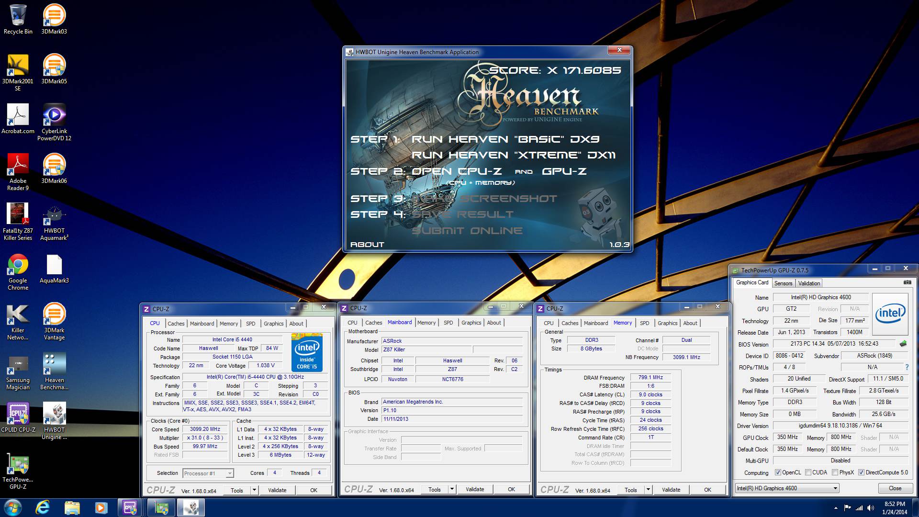The height and width of the screenshot is (517, 919).
Task: Launch CPUID CPU-Z desktop icon
Action: (18, 417)
